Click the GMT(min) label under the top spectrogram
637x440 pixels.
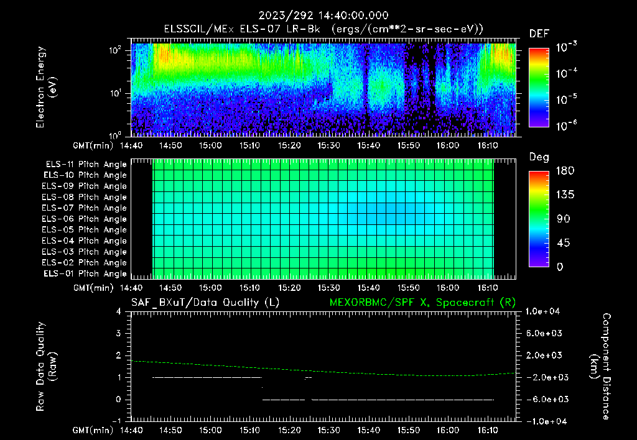click(93, 145)
